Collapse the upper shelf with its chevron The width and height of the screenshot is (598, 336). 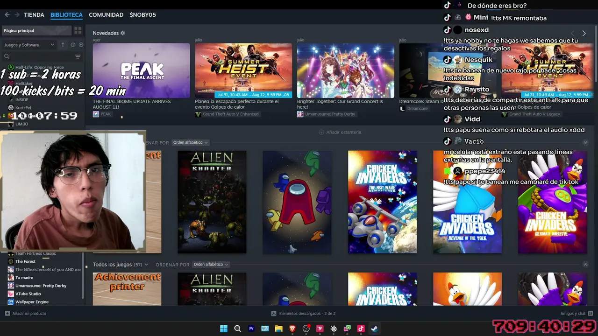585,142
